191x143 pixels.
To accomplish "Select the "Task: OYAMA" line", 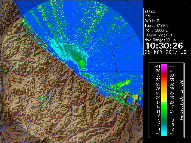I will click(x=156, y=26).
